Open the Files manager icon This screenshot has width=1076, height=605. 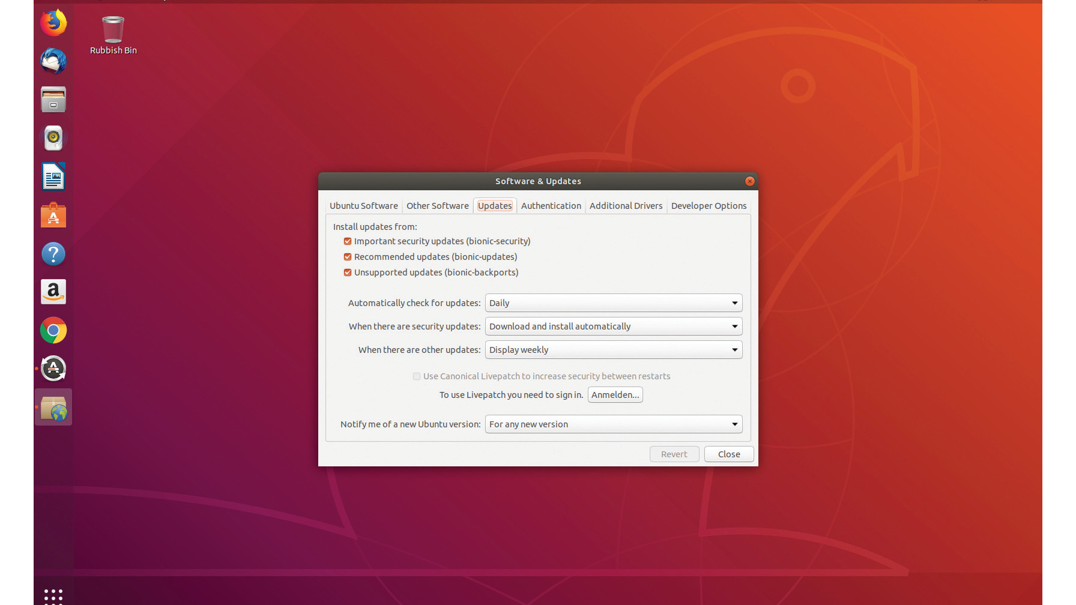tap(53, 100)
